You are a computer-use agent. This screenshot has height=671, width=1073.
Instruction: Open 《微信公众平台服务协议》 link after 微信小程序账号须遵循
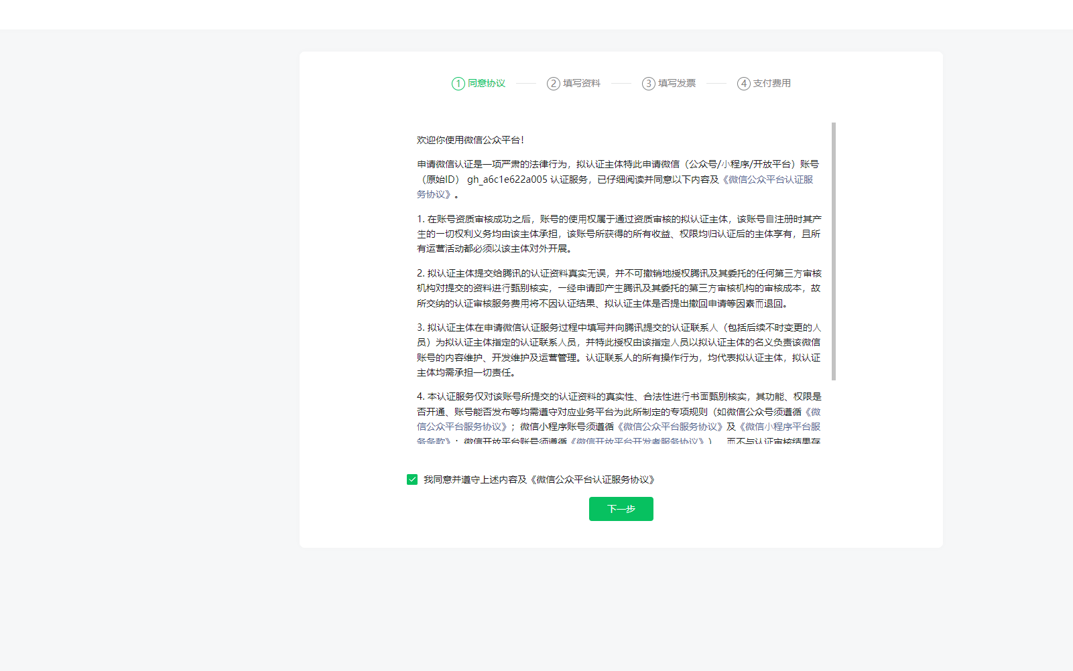coord(670,427)
